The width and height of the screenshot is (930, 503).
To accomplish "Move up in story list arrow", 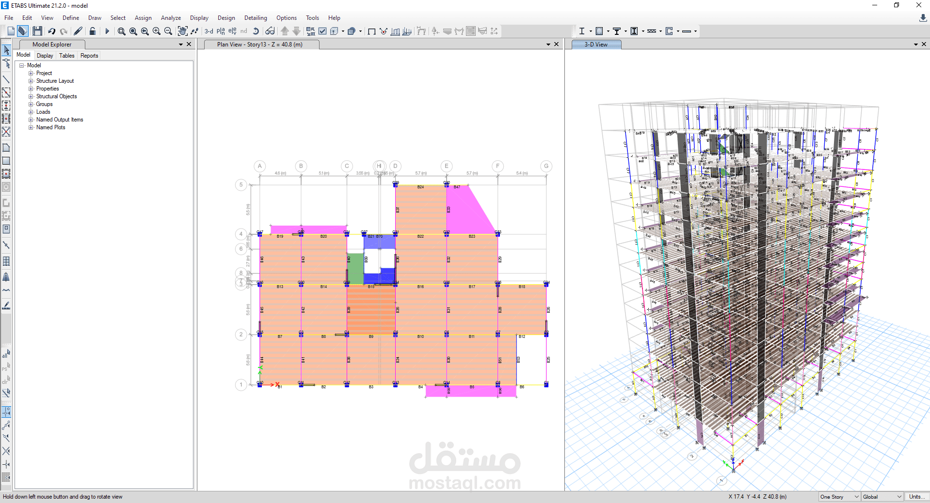I will point(285,31).
